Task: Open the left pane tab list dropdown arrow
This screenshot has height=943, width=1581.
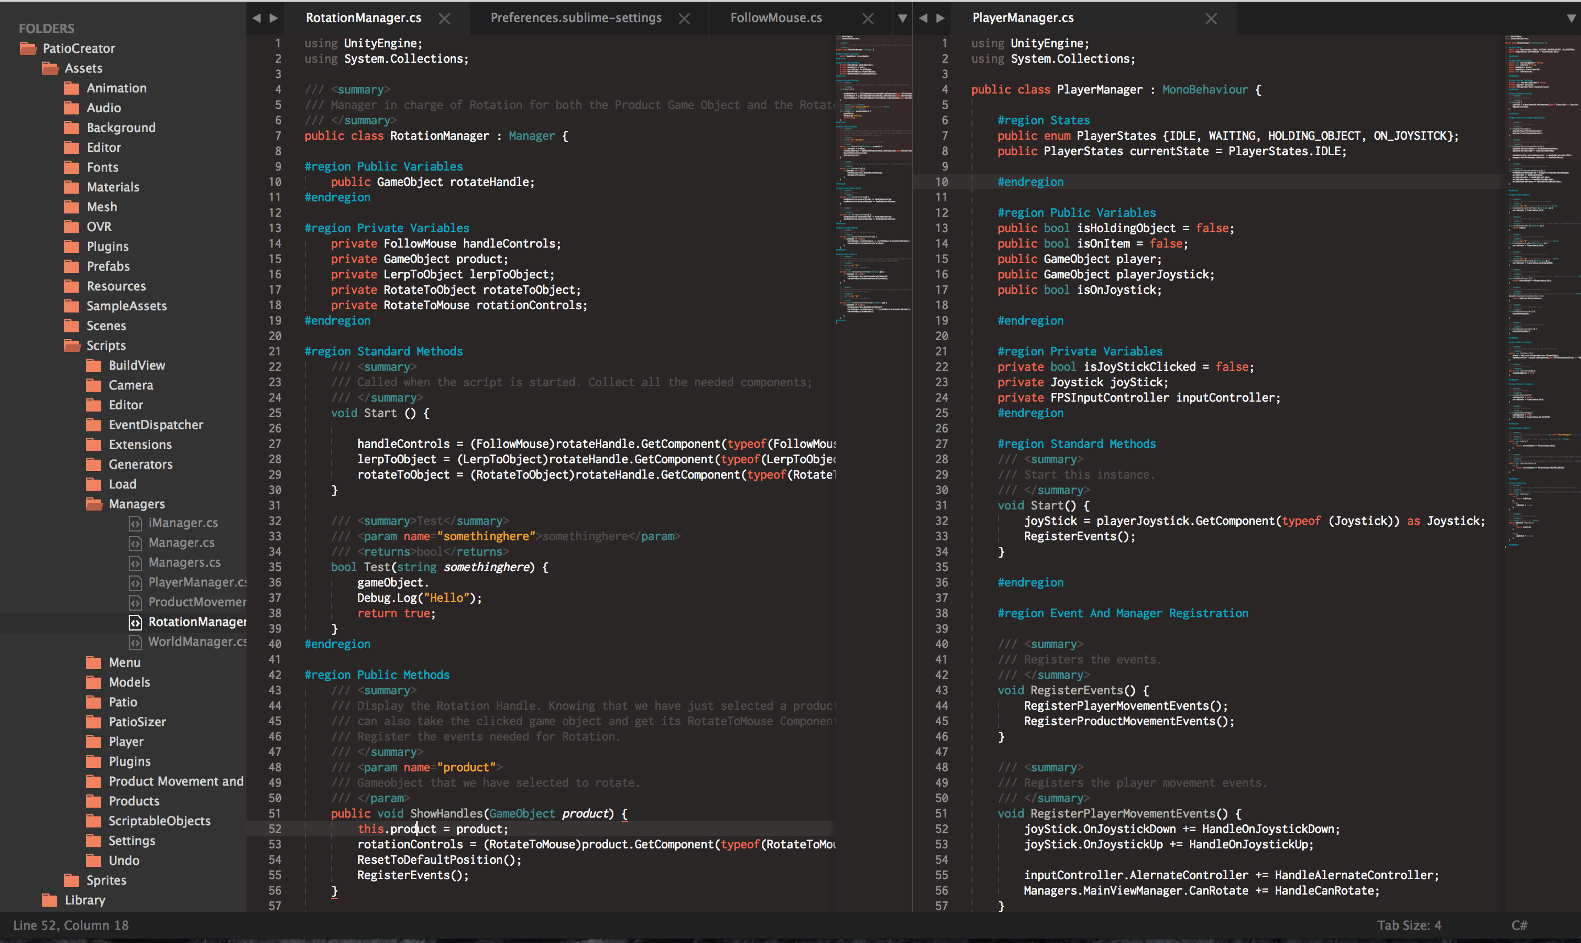Action: (x=902, y=18)
